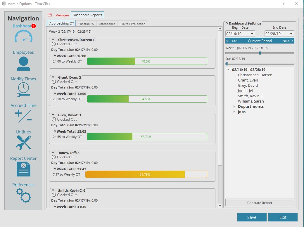
Task: Click the Sun 02/17/19 day slider handle
Action: 227,64
